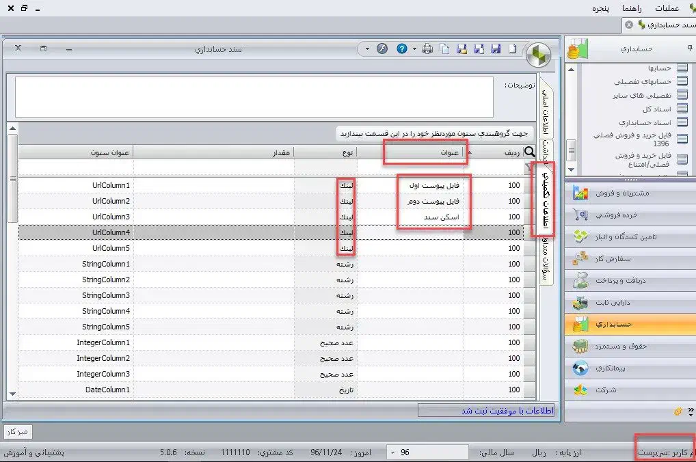This screenshot has height=462, width=696.
Task: Click the ميز کار button
Action: point(18,431)
